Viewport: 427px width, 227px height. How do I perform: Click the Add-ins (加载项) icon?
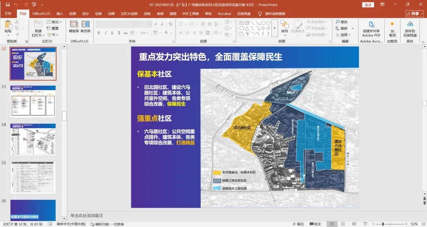392,24
